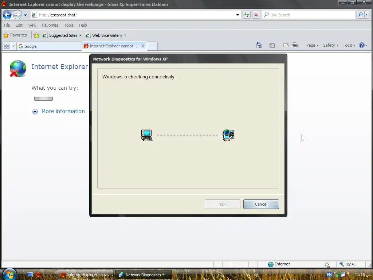Close the Internet Explorer cannot tab
373x280 pixels.
pos(142,46)
